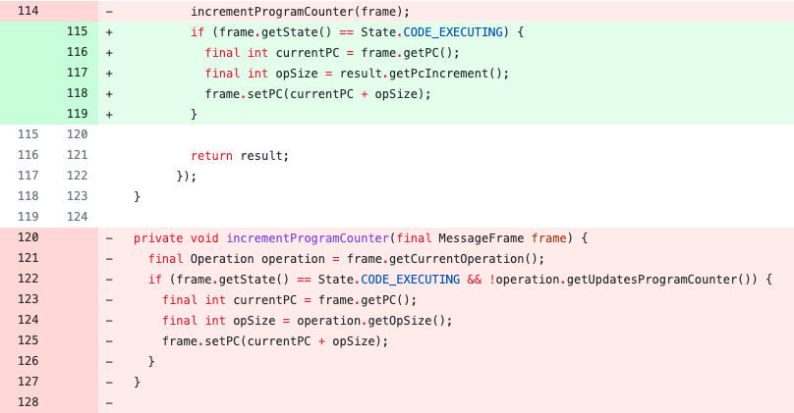Image resolution: width=794 pixels, height=413 pixels.
Task: Select added line number 116
Action: 77,52
